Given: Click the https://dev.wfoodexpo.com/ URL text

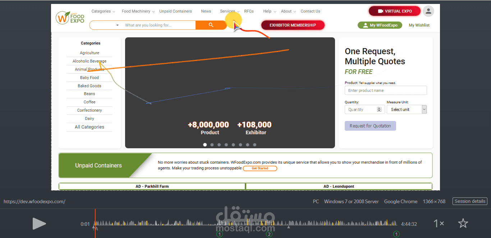Looking at the screenshot, I should [35, 202].
